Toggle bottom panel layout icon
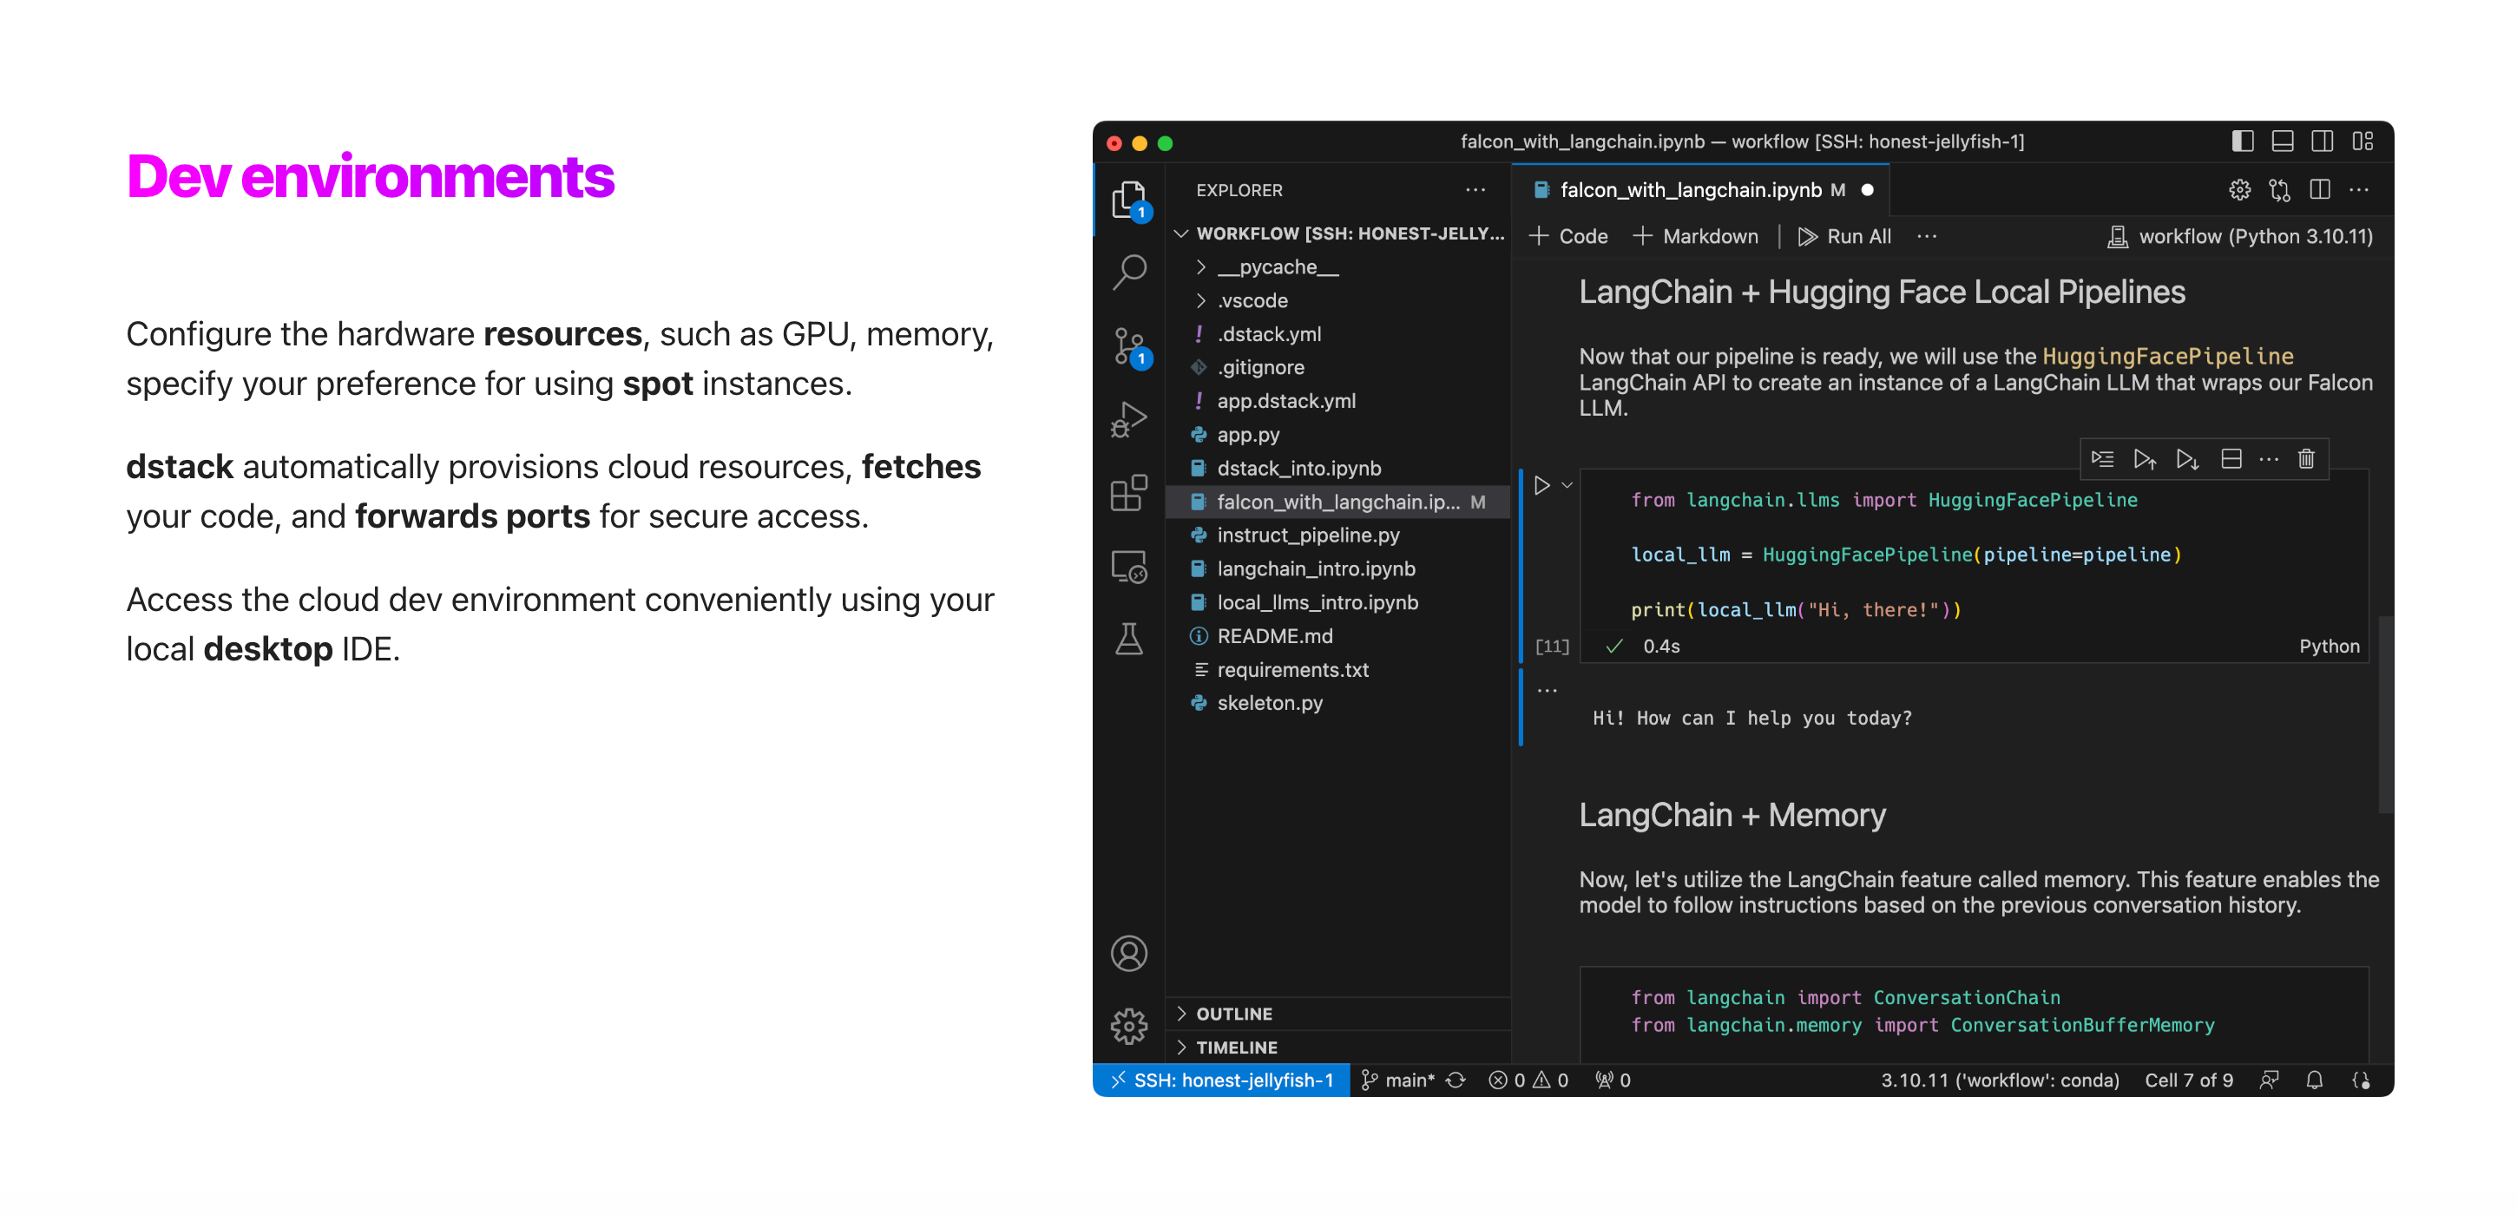 point(2283,141)
